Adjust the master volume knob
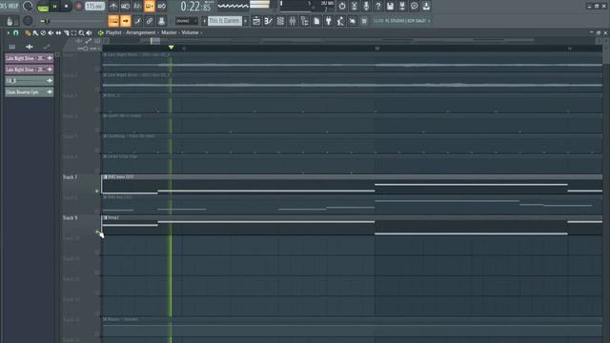 click(x=28, y=6)
